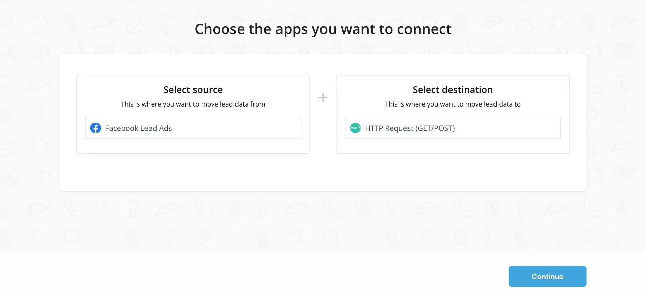Open the destination app dropdown
Screen dimensions: 645x296
(453, 128)
